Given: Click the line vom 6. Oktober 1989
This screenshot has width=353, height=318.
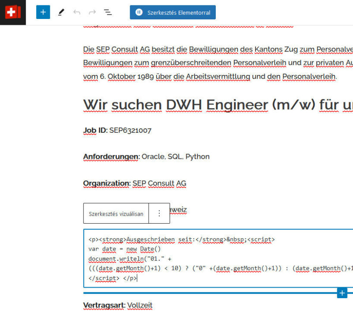Looking at the screenshot, I should [210, 76].
